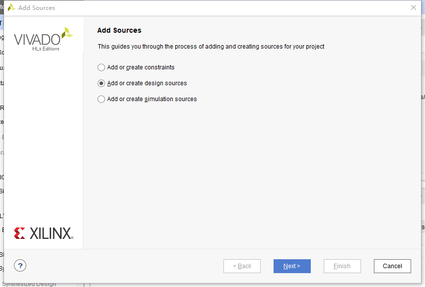
Task: Select Add or create design sources option
Action: pos(101,83)
